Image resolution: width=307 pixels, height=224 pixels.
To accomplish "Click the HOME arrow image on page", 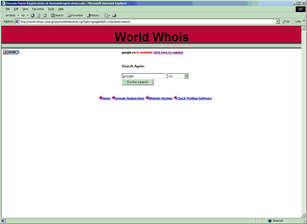I will pyautogui.click(x=11, y=52).
